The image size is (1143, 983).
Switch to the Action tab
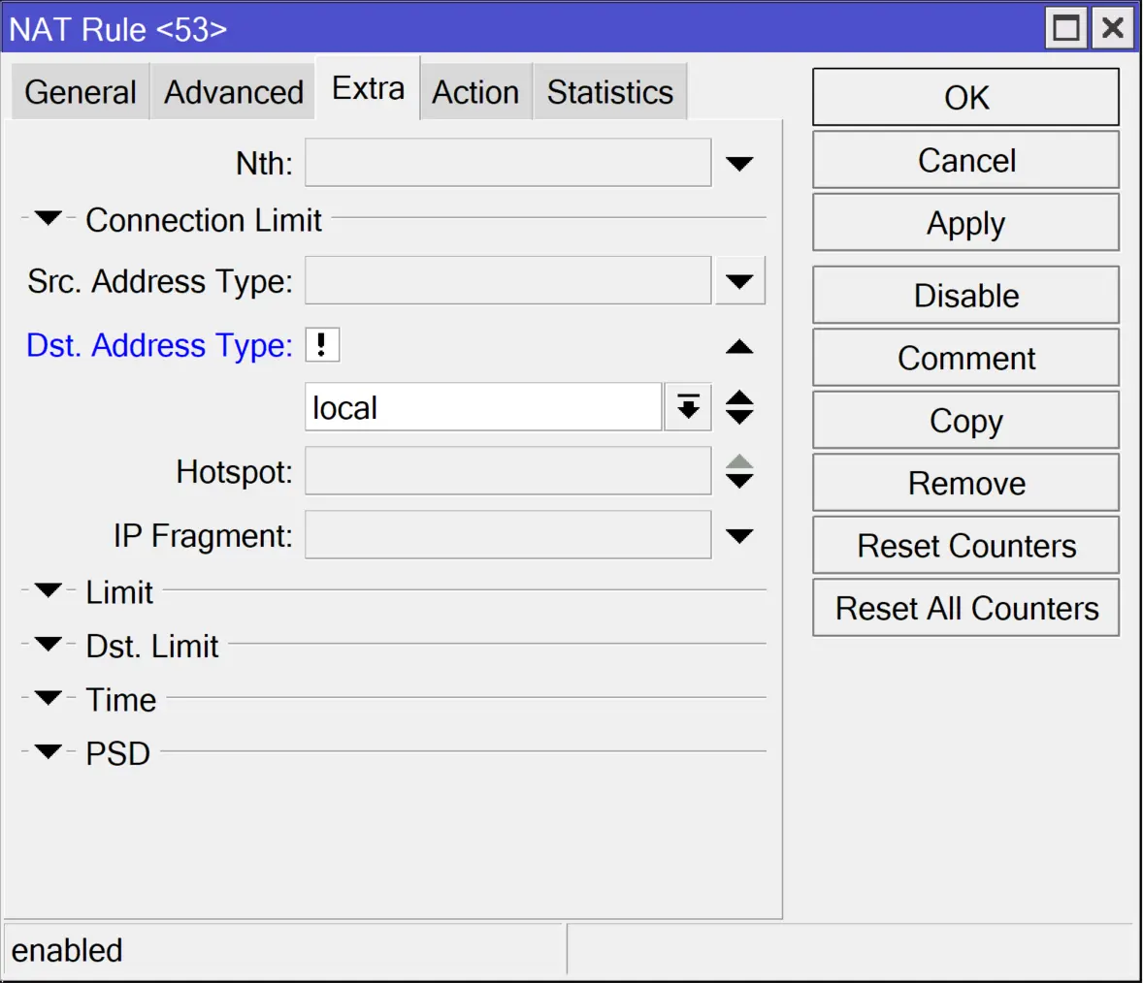point(475,91)
